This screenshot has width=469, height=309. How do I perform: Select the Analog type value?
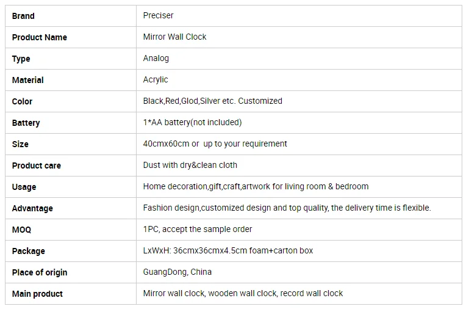[x=156, y=59]
